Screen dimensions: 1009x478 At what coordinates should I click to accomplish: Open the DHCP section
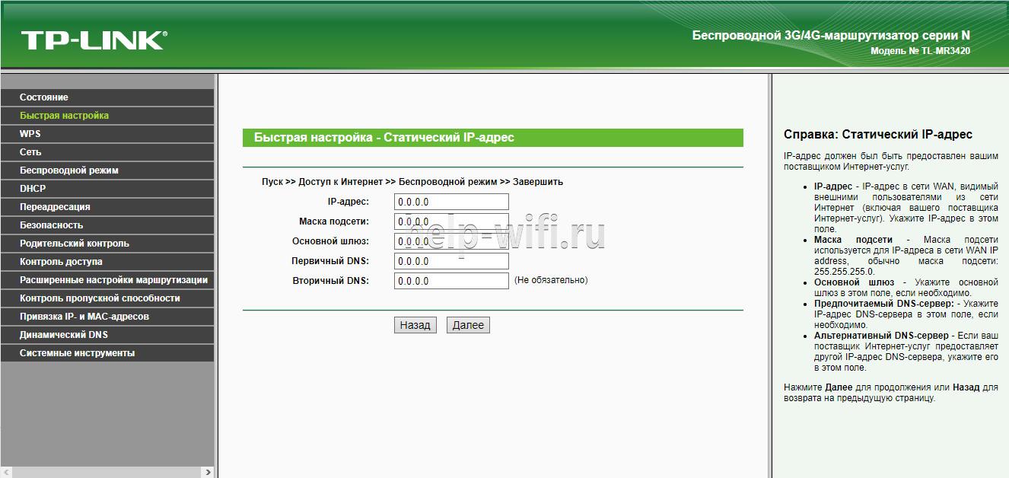click(x=107, y=189)
